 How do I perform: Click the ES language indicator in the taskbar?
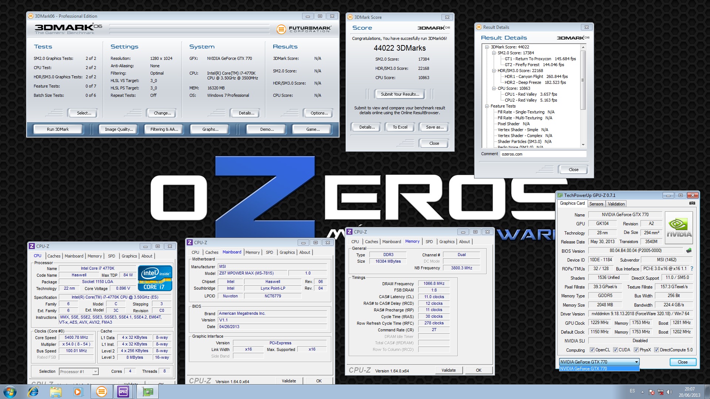coord(632,391)
